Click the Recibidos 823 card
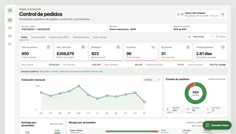 pyautogui.click(x=106, y=52)
